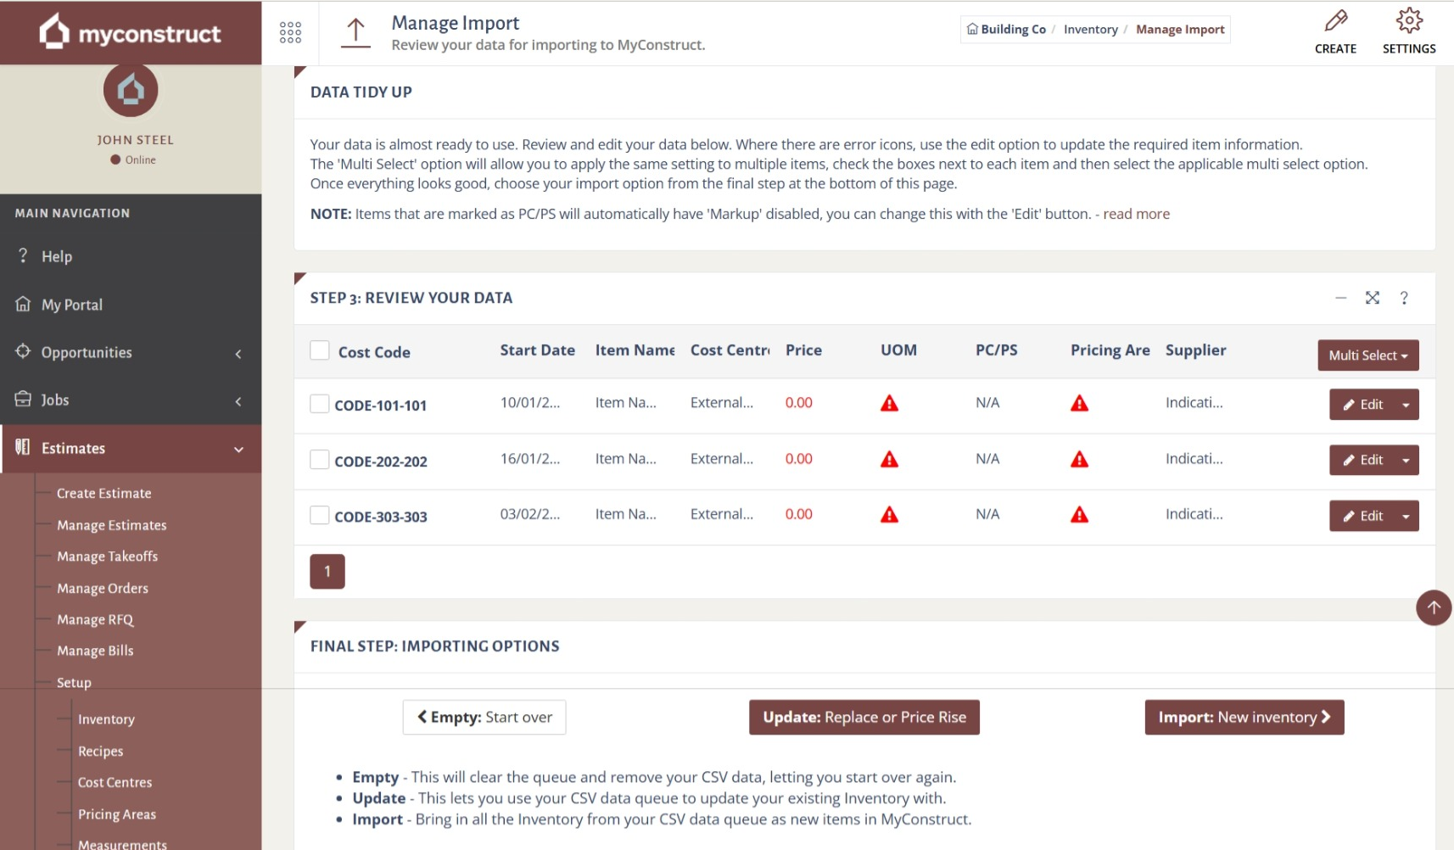This screenshot has height=850, width=1454.
Task: Click Import: New inventory button
Action: [x=1244, y=718]
